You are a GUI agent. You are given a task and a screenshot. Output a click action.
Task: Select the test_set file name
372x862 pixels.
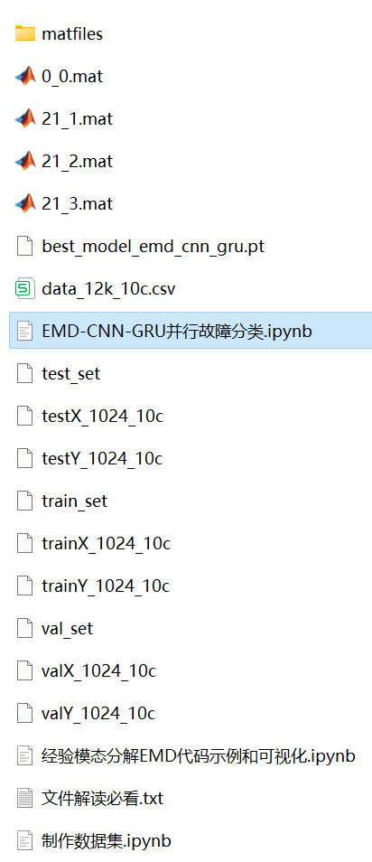(x=71, y=374)
